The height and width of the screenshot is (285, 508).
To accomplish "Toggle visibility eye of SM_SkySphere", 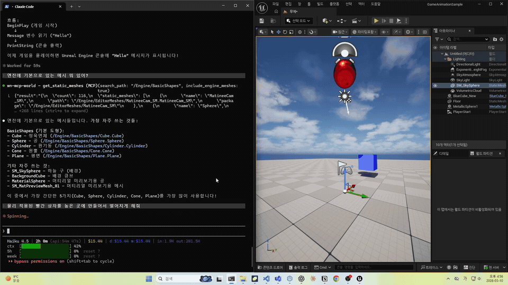I will coord(435,85).
